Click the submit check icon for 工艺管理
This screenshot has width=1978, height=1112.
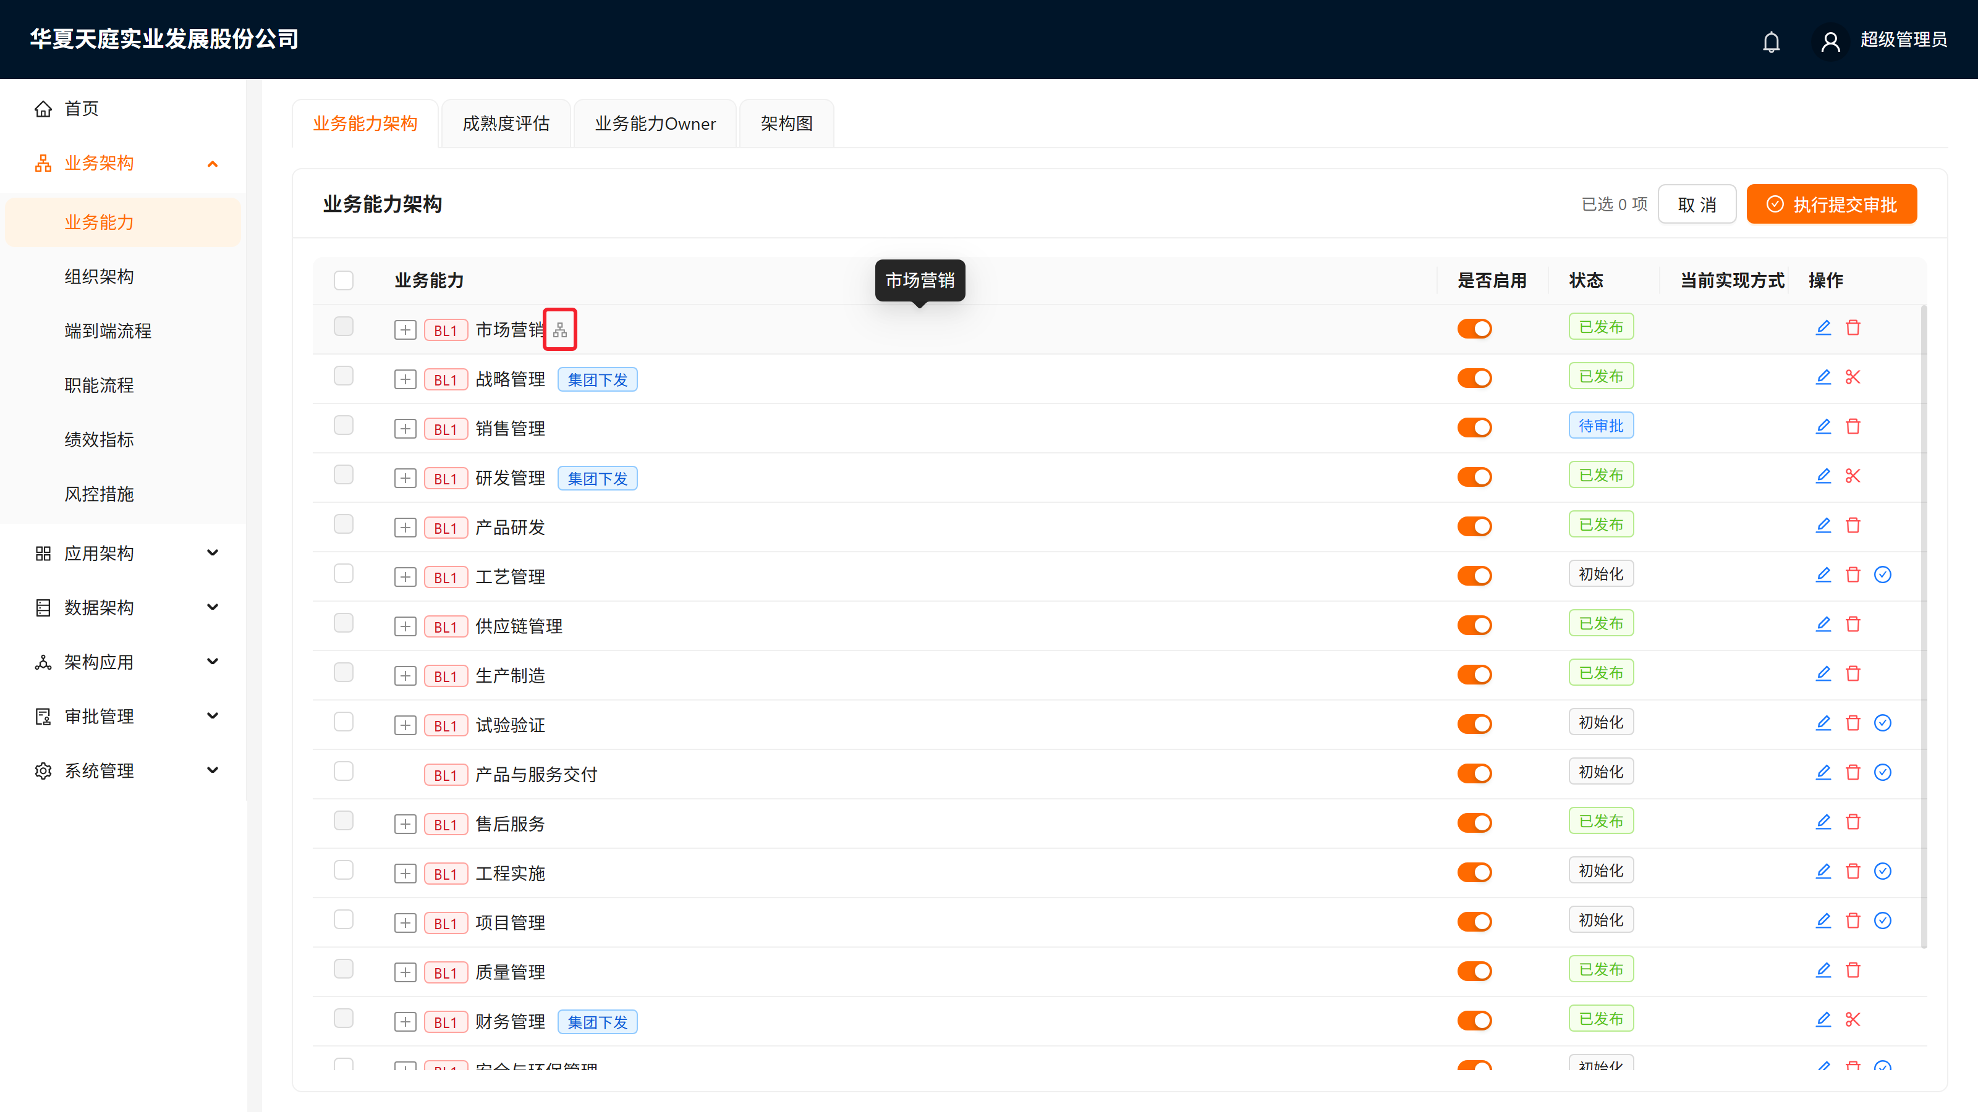coord(1883,574)
